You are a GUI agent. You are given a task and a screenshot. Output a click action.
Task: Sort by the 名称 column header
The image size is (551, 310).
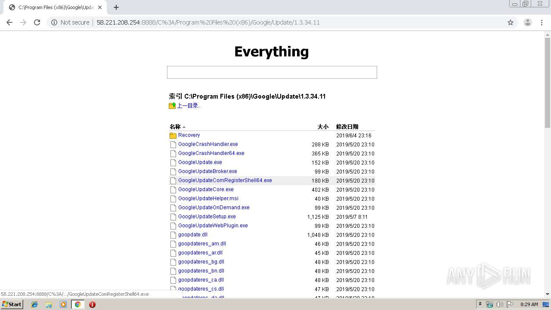[x=175, y=127]
